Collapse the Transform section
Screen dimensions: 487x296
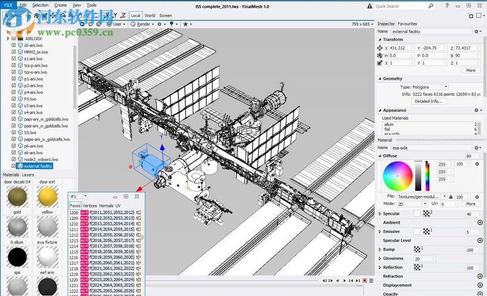point(380,40)
